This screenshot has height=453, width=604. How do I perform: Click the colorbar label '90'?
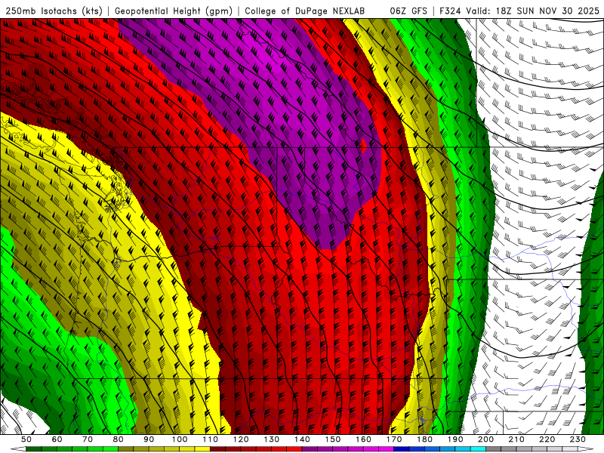(x=149, y=439)
